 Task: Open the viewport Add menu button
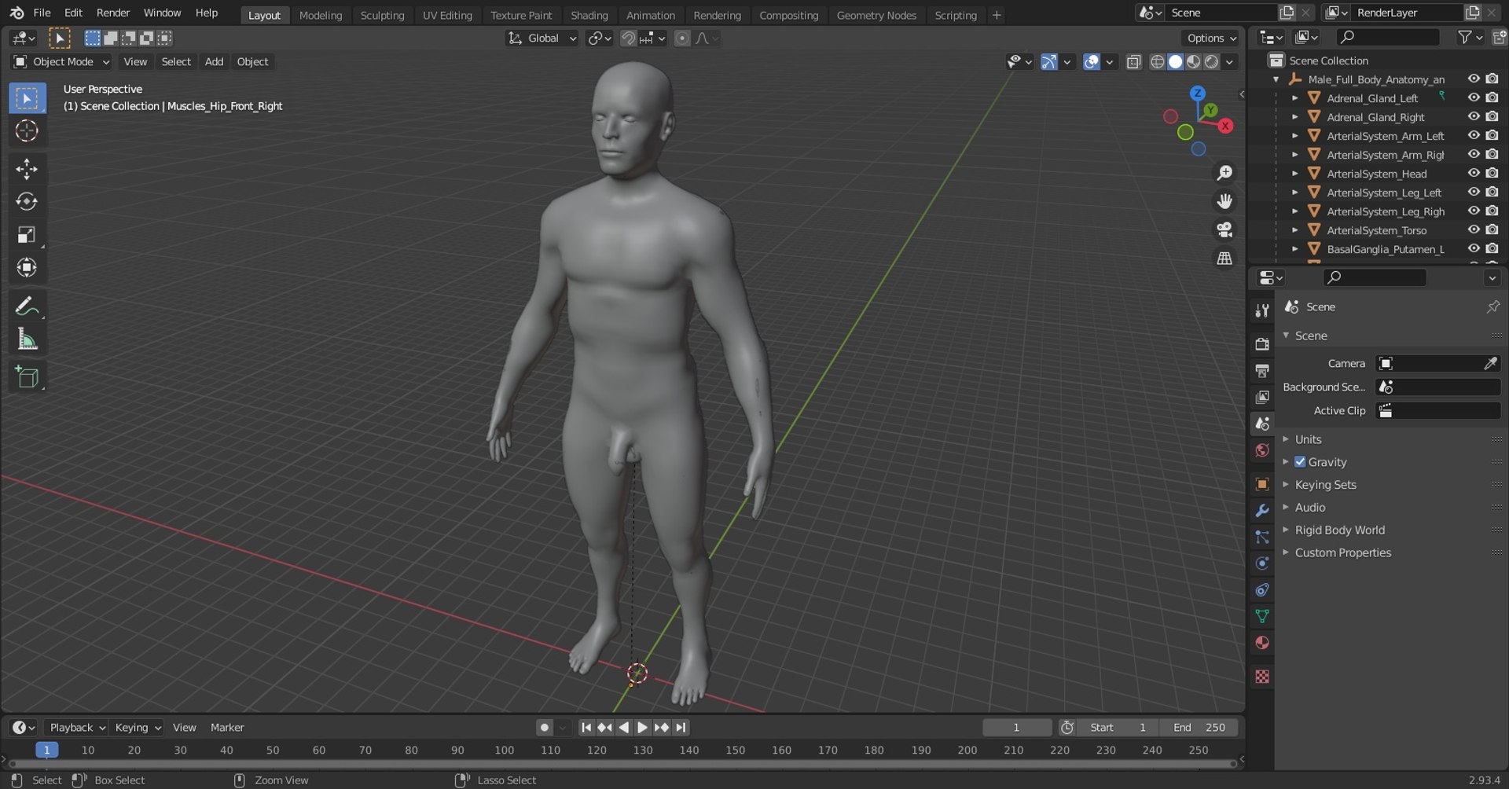(x=214, y=61)
